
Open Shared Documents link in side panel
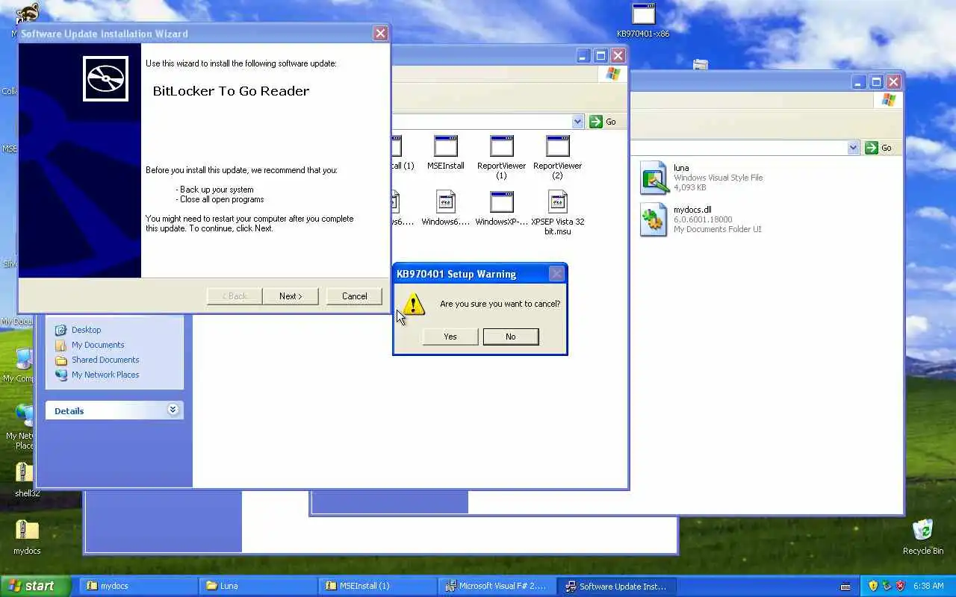[105, 360]
